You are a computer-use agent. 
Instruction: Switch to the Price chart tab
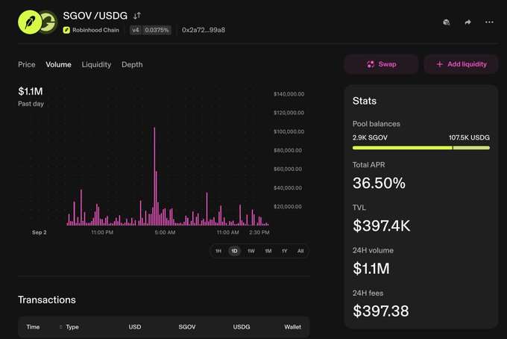point(27,64)
